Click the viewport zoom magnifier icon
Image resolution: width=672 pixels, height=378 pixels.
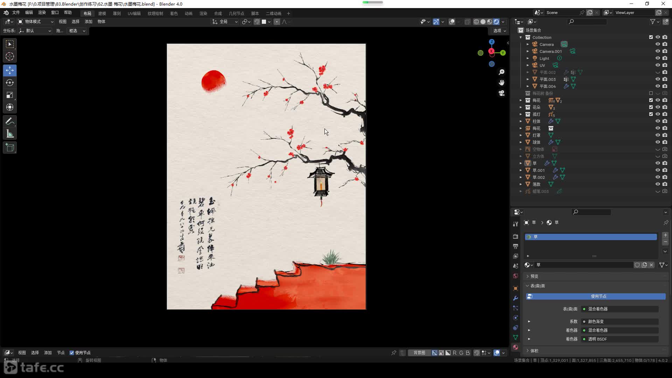(x=502, y=72)
